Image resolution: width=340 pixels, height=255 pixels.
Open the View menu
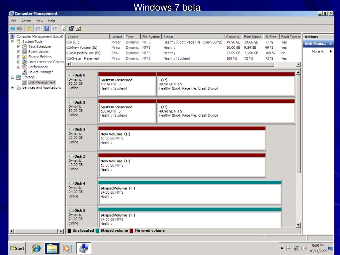[40, 21]
